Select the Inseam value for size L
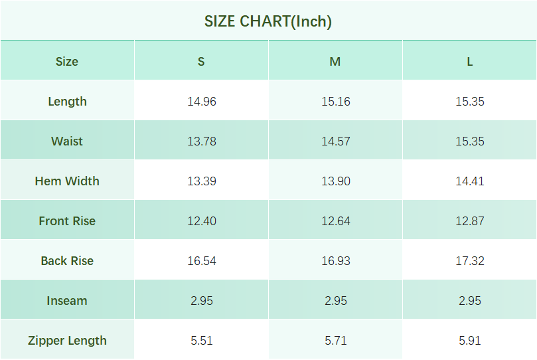 (x=470, y=301)
